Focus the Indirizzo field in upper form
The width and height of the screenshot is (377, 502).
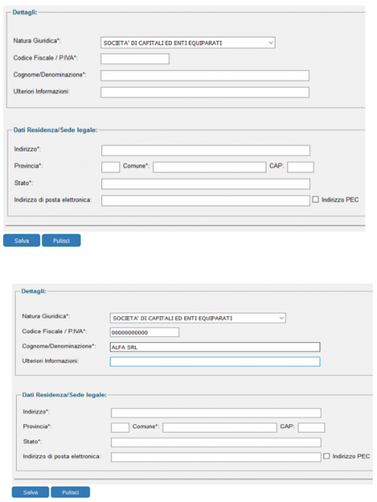tap(206, 150)
